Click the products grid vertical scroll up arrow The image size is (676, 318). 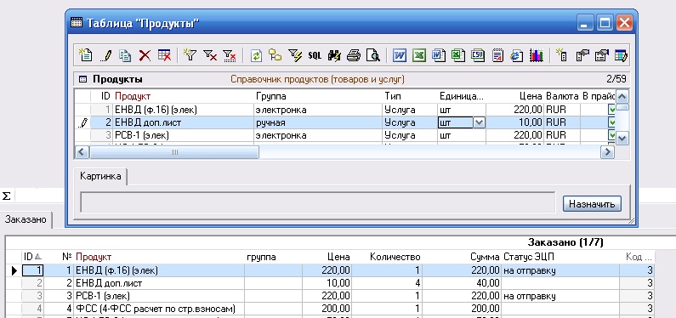pyautogui.click(x=623, y=97)
